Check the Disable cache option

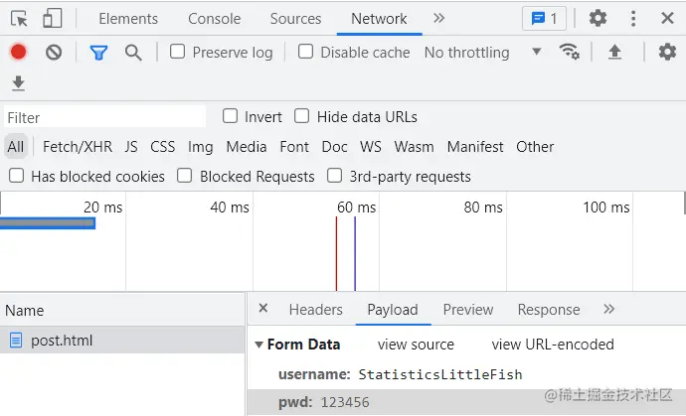(x=306, y=52)
